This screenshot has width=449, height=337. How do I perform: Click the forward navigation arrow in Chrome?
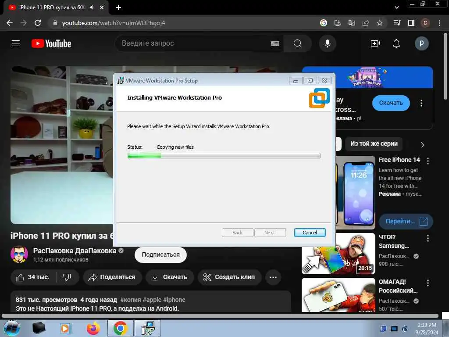tap(24, 23)
